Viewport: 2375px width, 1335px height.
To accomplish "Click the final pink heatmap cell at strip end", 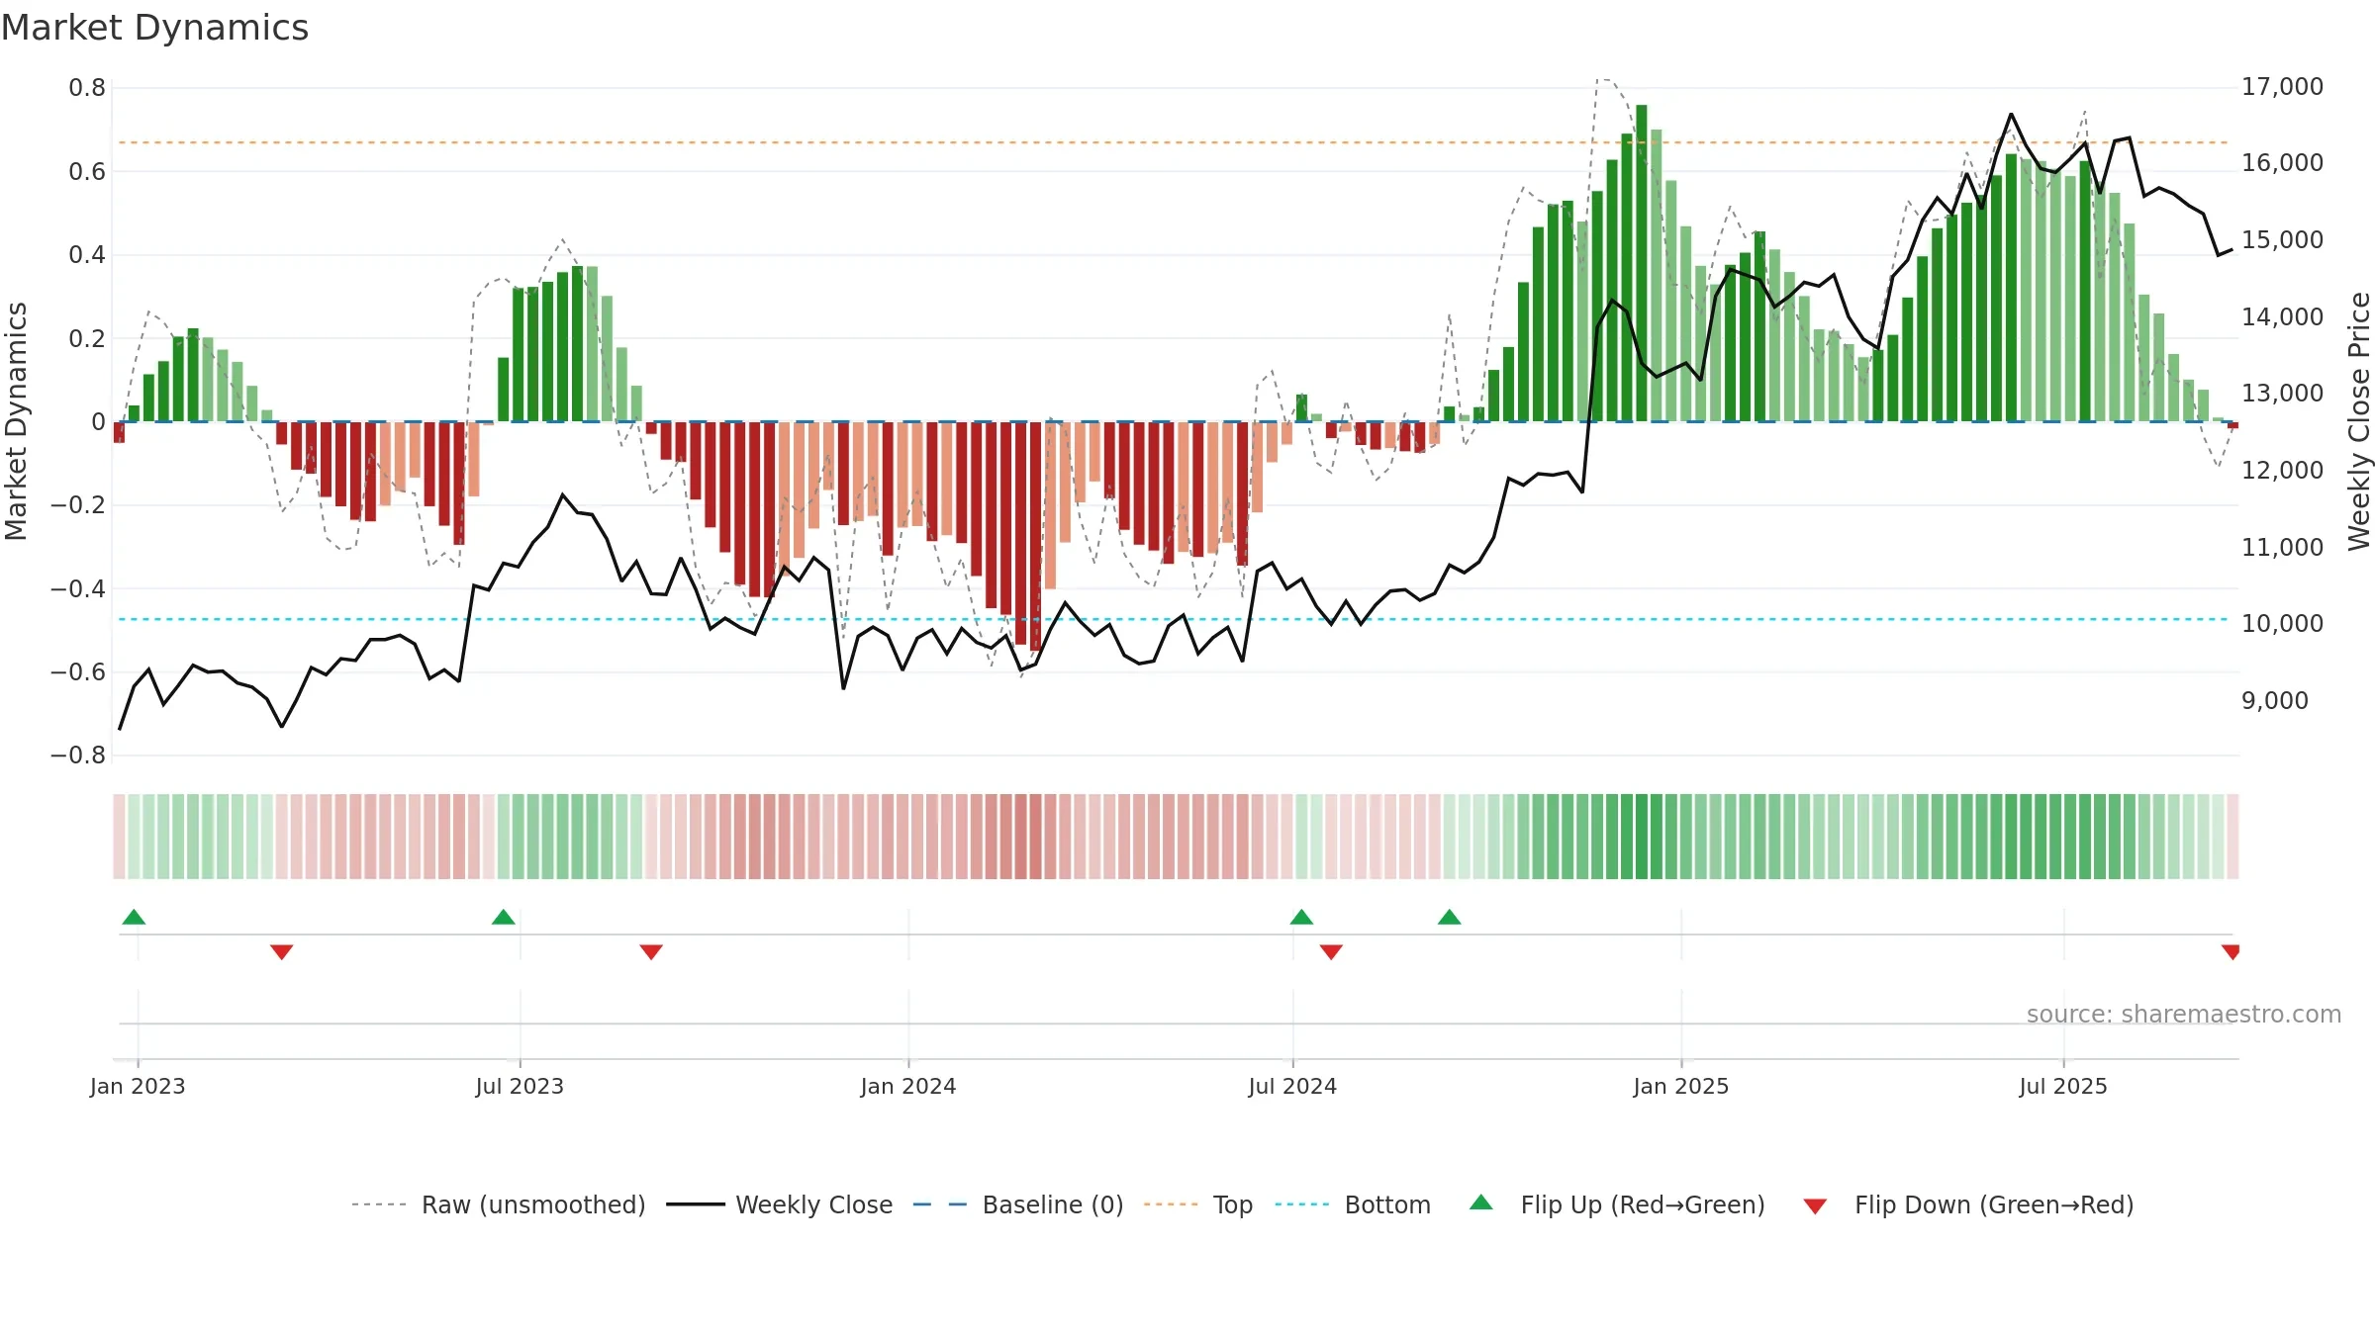I will click(2232, 837).
